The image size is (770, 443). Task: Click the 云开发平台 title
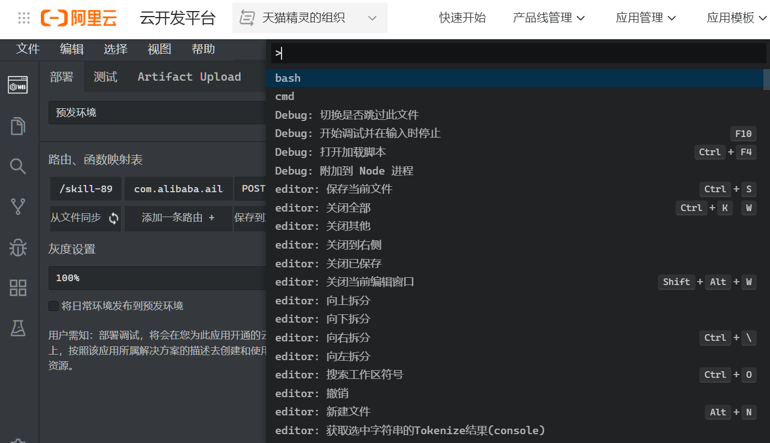178,18
